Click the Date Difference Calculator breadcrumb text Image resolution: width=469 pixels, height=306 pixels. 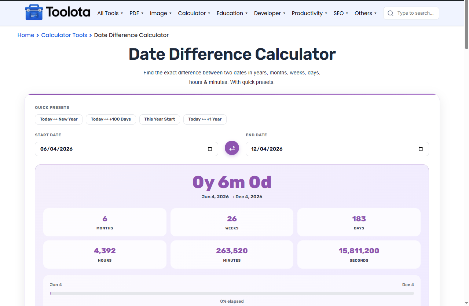click(x=131, y=35)
